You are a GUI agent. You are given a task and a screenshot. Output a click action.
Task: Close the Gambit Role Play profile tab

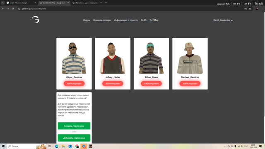click(x=68, y=3)
